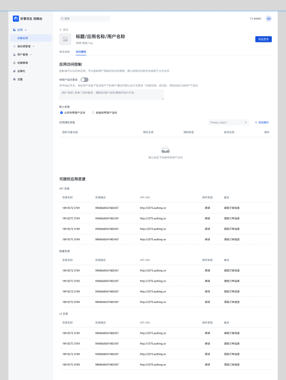Click the 品牌化 brush icon
This screenshot has height=380, width=286.
(15, 71)
